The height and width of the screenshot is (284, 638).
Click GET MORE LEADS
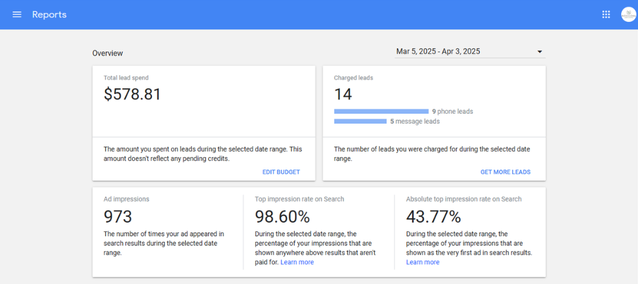505,172
